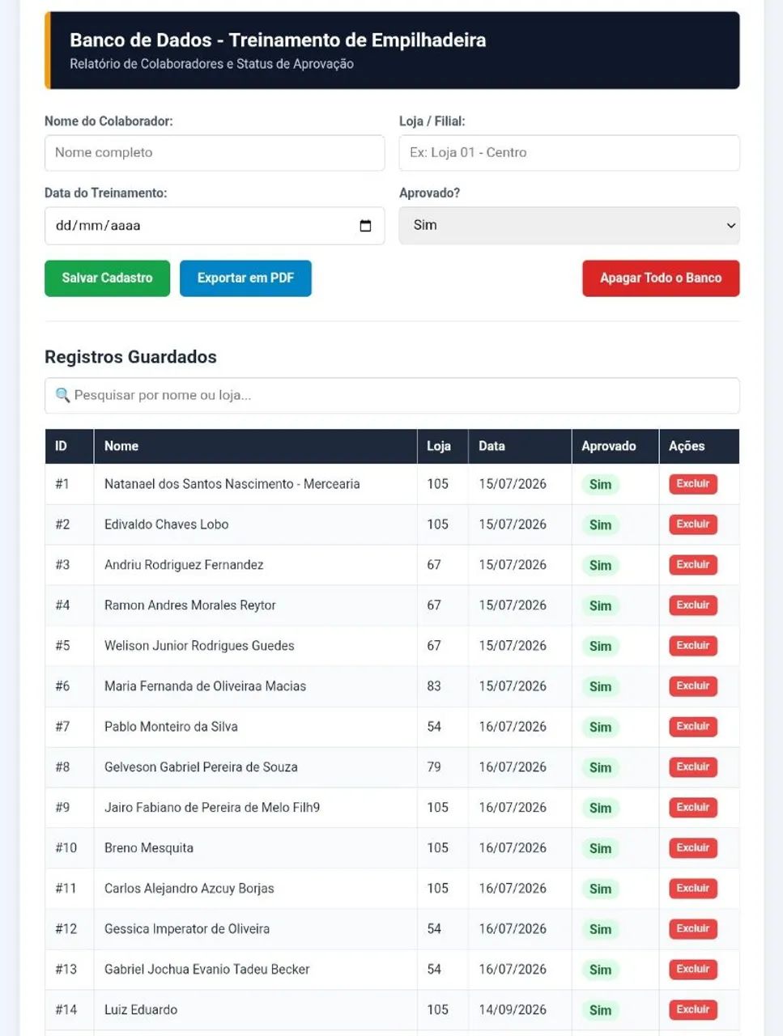Screen dimensions: 783x1036
Task: Click the Registros Guardados heading
Action: click(130, 357)
